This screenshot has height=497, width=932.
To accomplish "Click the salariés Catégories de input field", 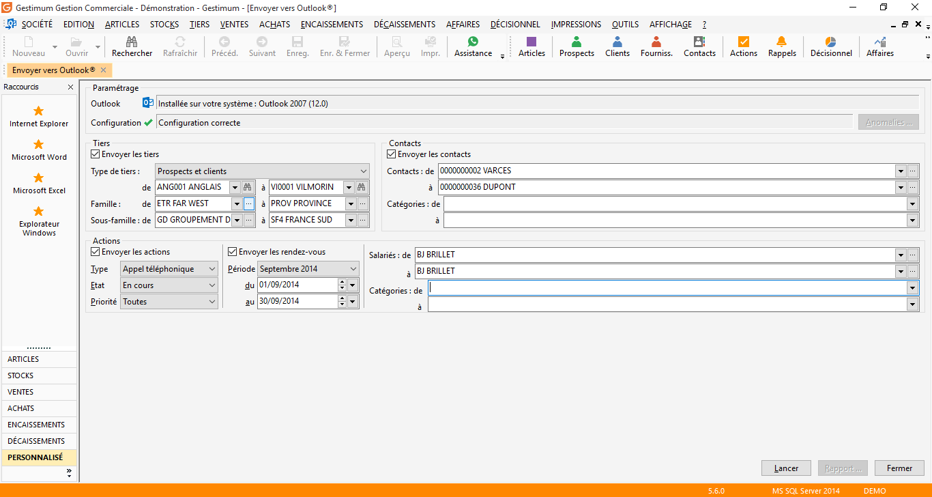I will click(x=667, y=288).
